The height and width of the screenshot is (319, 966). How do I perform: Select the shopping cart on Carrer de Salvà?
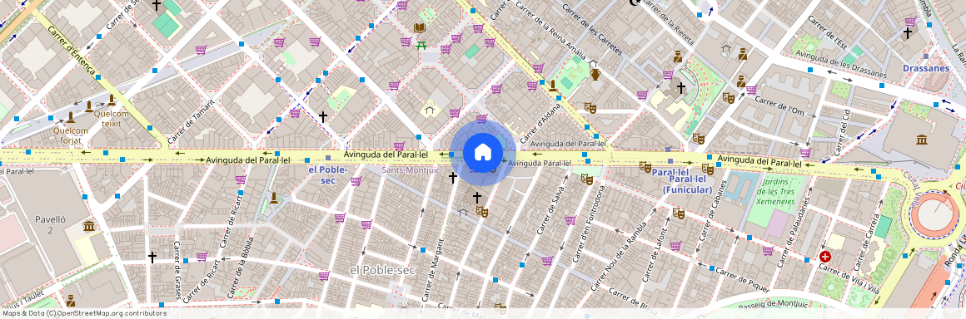(x=570, y=219)
